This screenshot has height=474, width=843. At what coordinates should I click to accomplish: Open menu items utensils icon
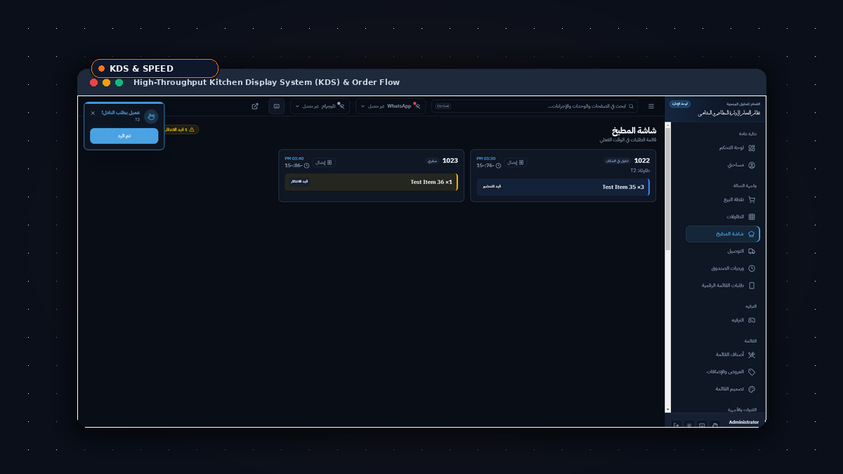coord(752,355)
